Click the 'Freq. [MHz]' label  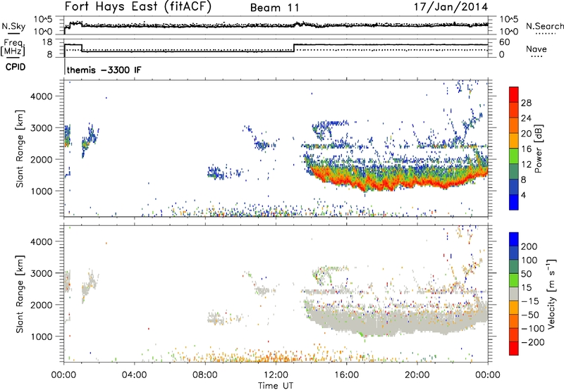(13, 47)
